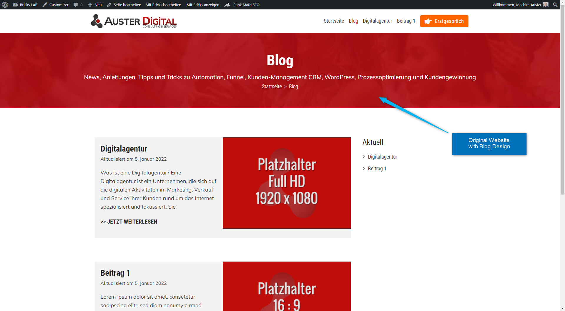Click the Digitalagentur update date text
The image size is (565, 311).
click(x=134, y=159)
